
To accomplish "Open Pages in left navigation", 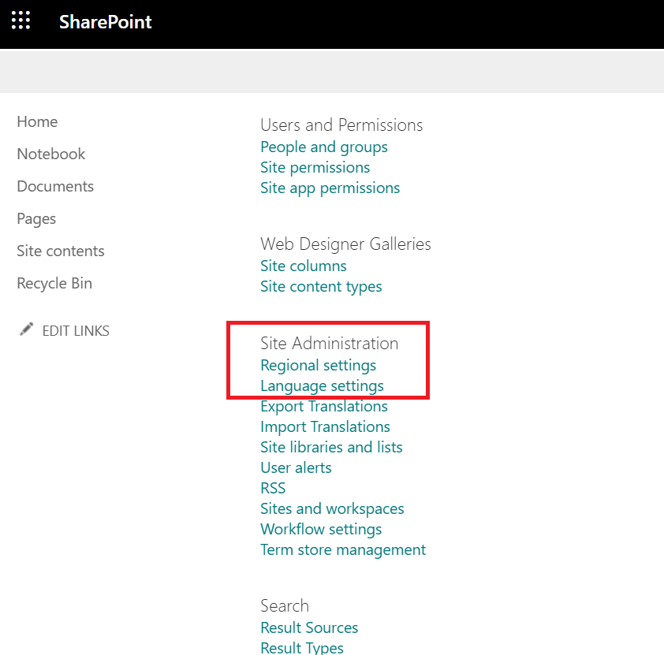I will click(x=36, y=219).
